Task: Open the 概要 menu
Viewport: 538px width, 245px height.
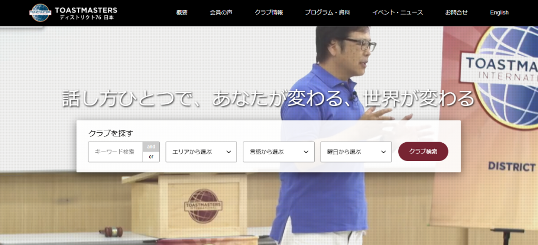Action: pos(182,13)
